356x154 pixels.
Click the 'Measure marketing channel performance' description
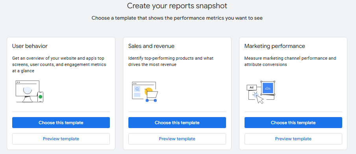(x=290, y=61)
